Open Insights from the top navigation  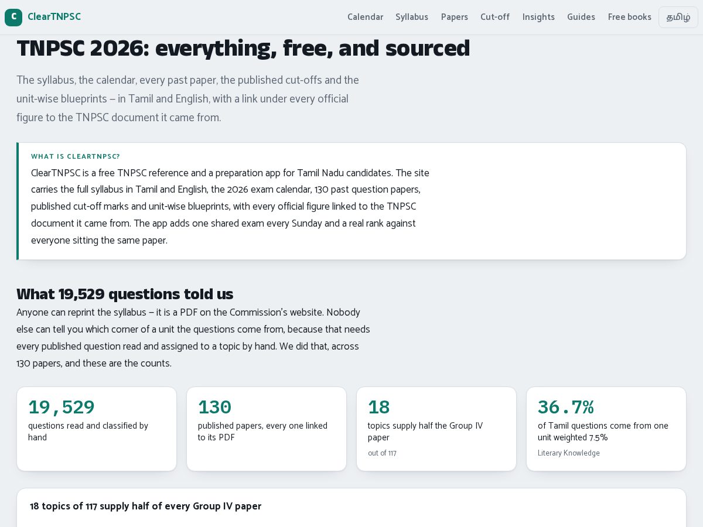click(x=538, y=17)
